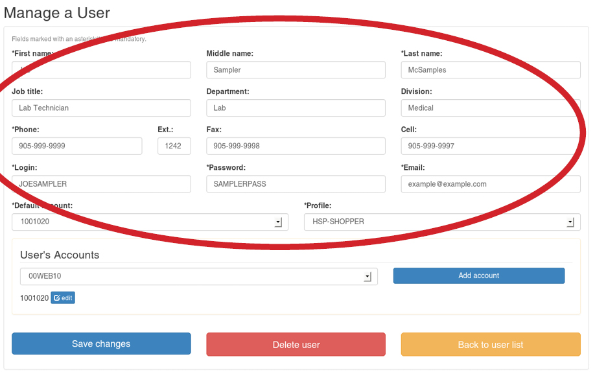
Task: Focus the Cell number field
Action: pos(490,146)
